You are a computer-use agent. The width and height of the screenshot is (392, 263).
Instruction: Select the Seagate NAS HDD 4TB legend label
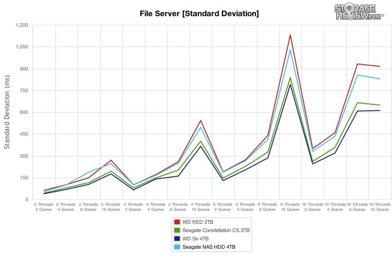209,247
